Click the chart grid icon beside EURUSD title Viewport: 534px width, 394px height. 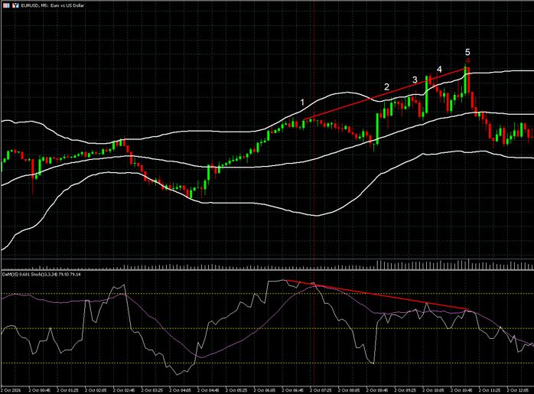pyautogui.click(x=6, y=5)
